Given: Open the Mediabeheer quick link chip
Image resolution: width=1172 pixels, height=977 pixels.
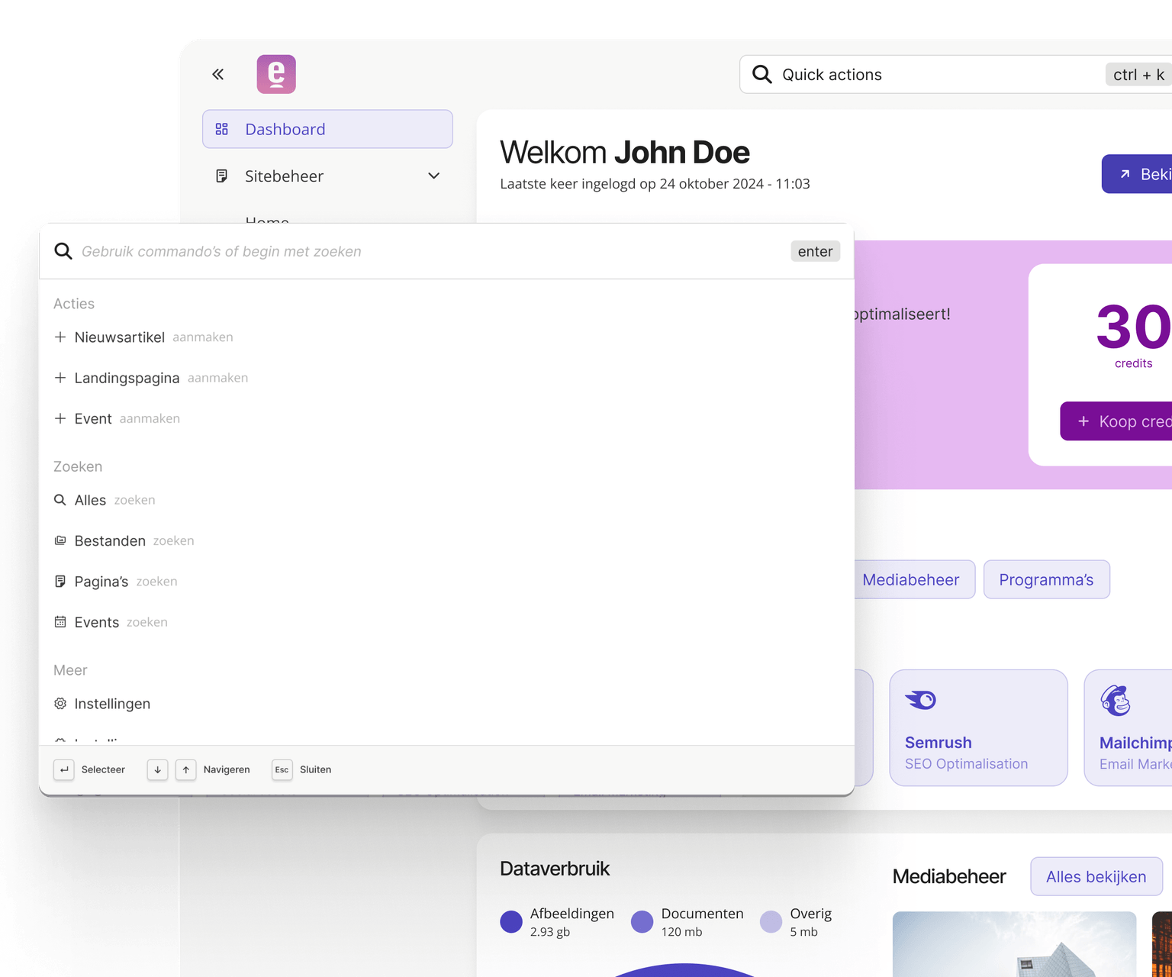Looking at the screenshot, I should [910, 580].
